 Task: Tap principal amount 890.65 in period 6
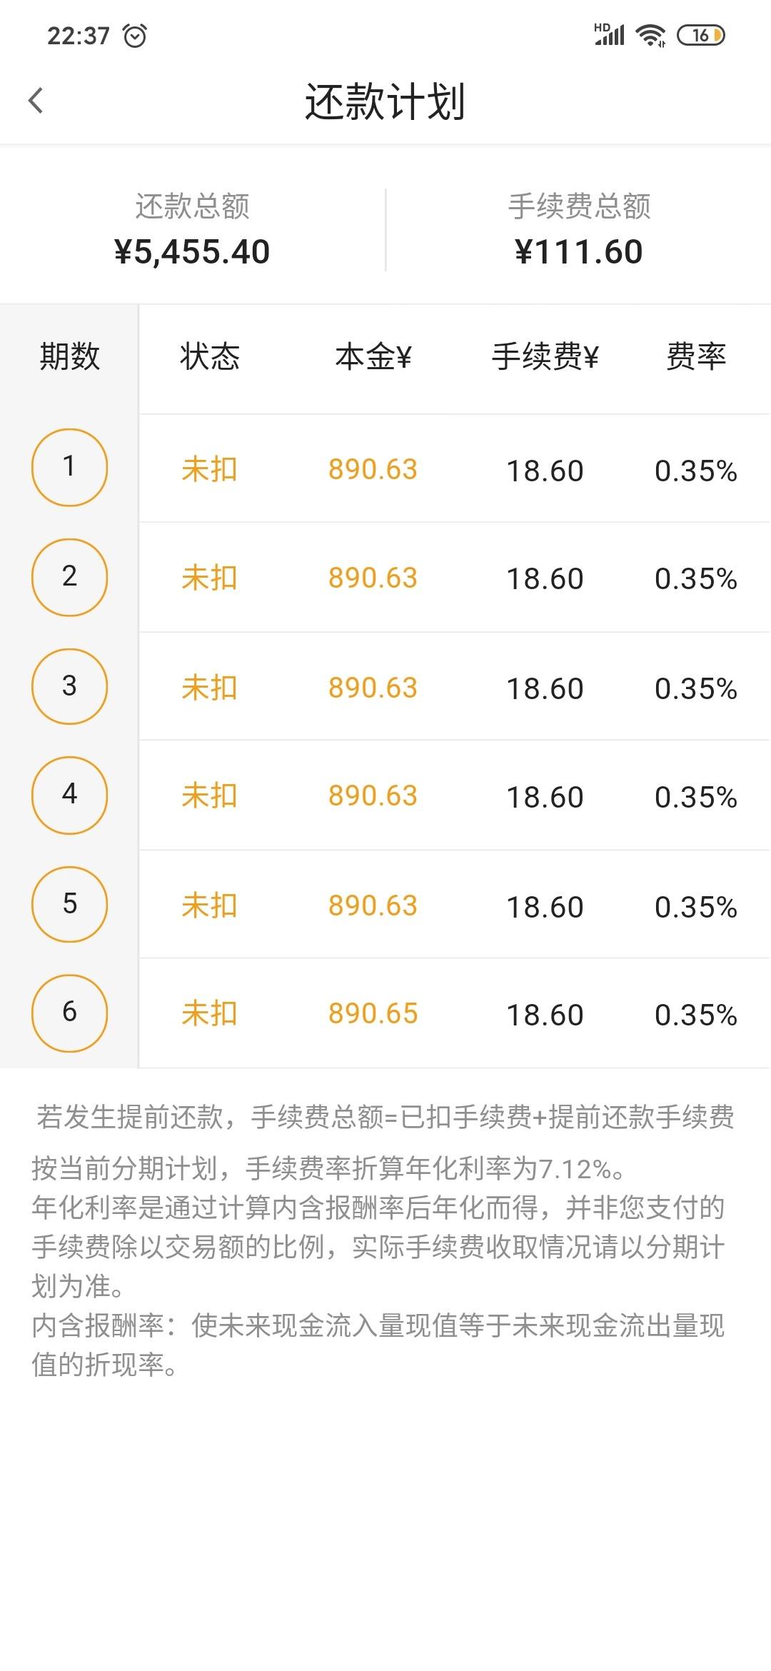[x=373, y=1013]
